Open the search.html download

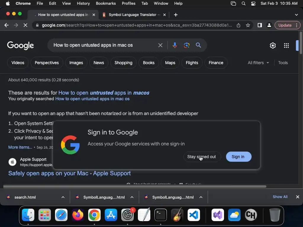pos(25,197)
